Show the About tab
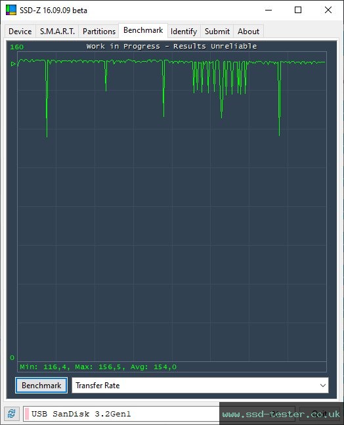The image size is (344, 425). coord(248,32)
